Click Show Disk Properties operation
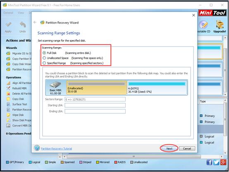The image size is (229, 172). point(19,120)
